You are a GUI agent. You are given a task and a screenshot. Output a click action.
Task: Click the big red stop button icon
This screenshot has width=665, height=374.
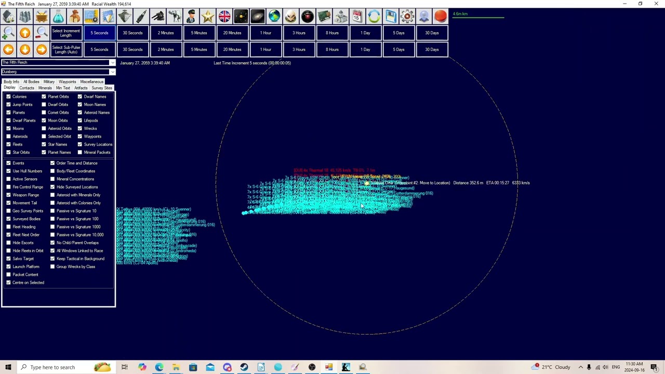pos(441,17)
